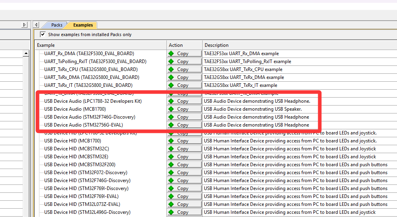
Task: Click the right arrow in left pane header
Action: click(x=25, y=25)
